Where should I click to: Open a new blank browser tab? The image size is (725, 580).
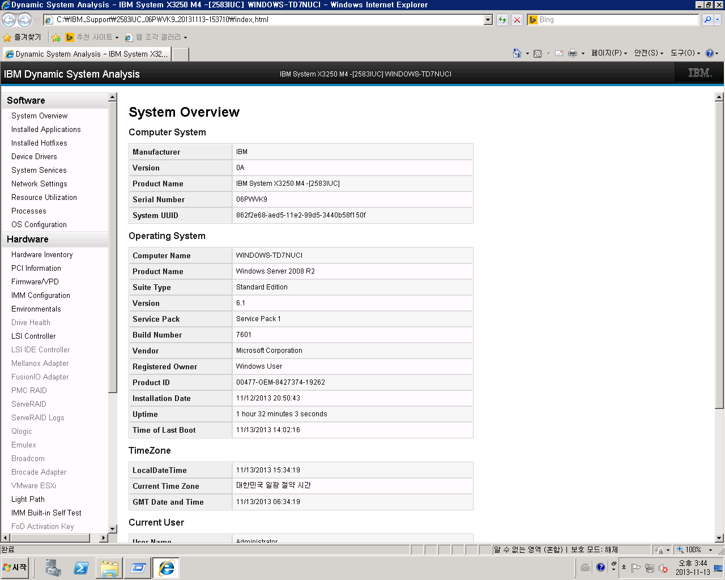(180, 54)
